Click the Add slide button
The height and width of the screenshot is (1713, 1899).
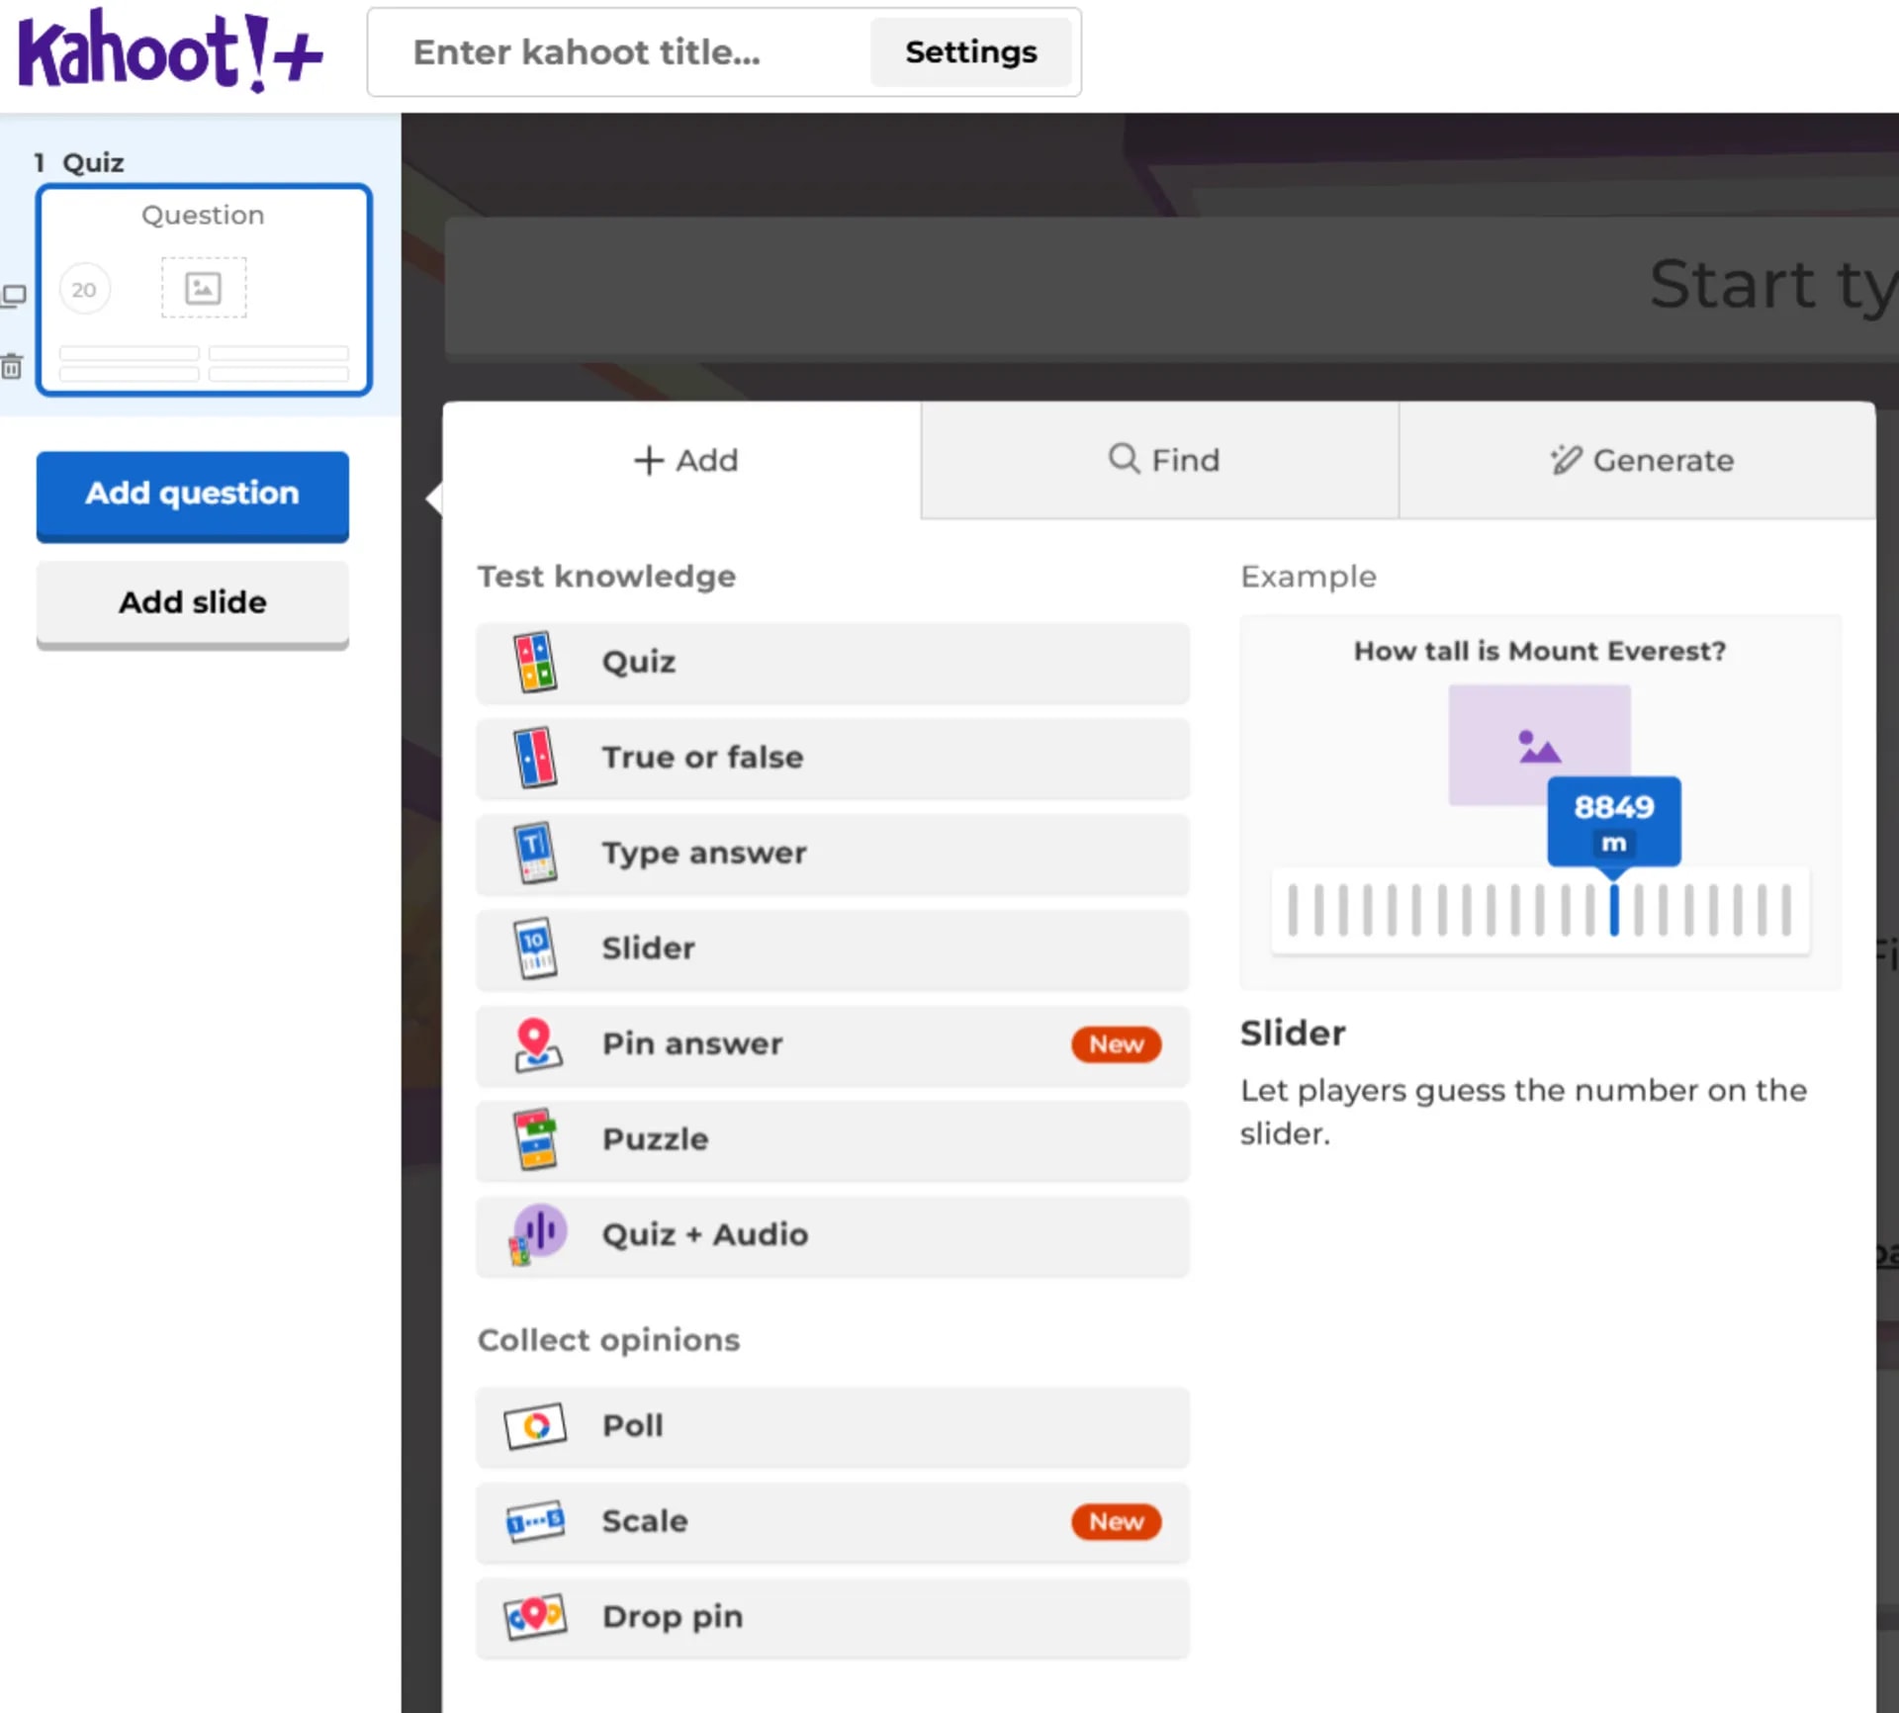pyautogui.click(x=192, y=602)
